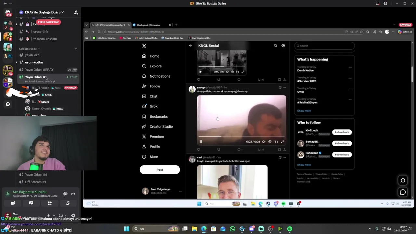Open Explore in the X sidebar
Viewport: 416px width, 234px height.
tap(152, 66)
